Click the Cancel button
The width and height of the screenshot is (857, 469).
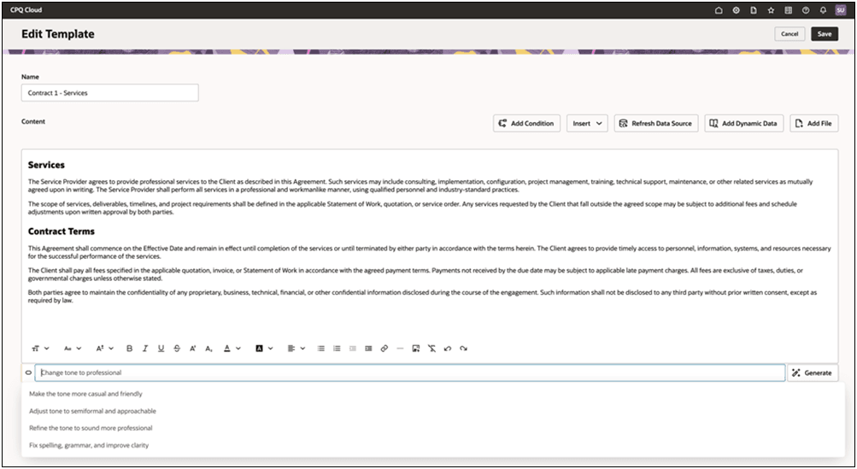(x=789, y=34)
